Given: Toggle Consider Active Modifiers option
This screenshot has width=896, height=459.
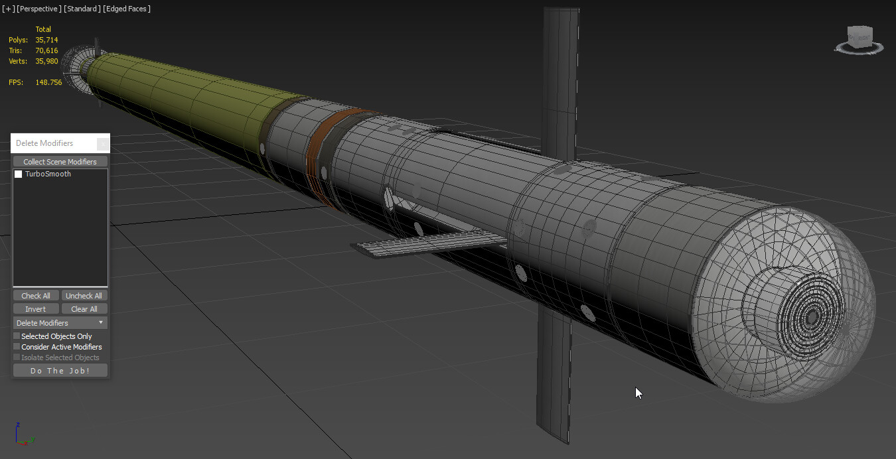Looking at the screenshot, I should coord(16,346).
